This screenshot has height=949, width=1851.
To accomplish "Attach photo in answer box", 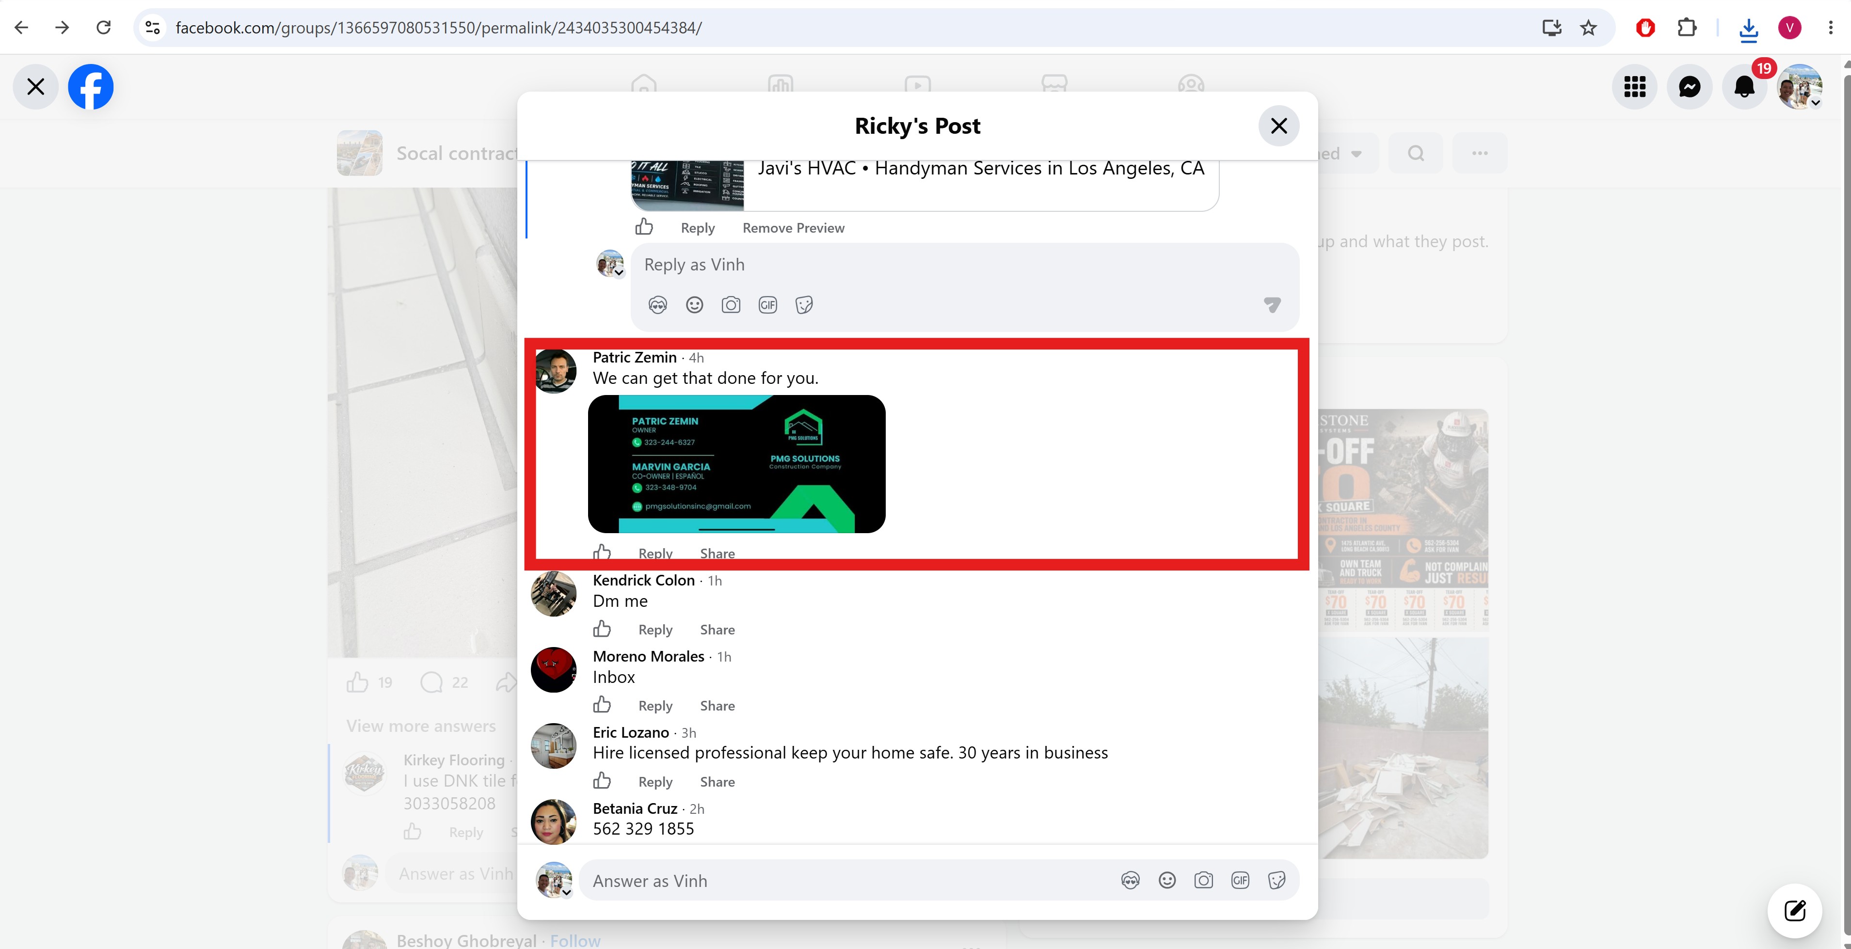I will (1204, 881).
